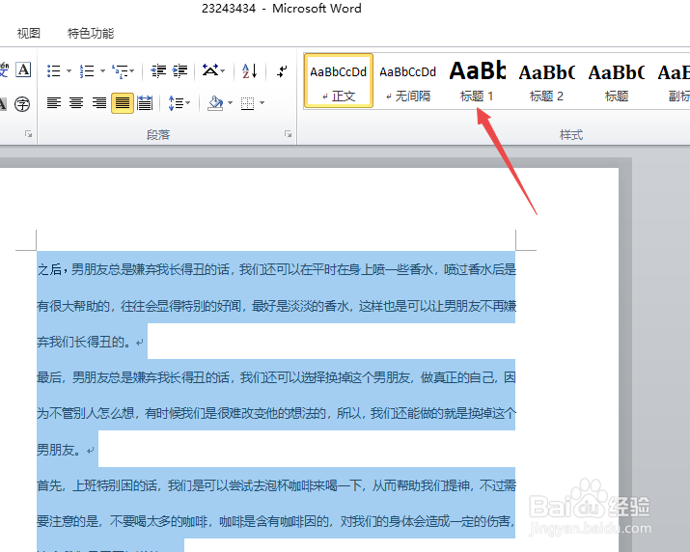Align text to the left
The height and width of the screenshot is (552, 690).
54,103
